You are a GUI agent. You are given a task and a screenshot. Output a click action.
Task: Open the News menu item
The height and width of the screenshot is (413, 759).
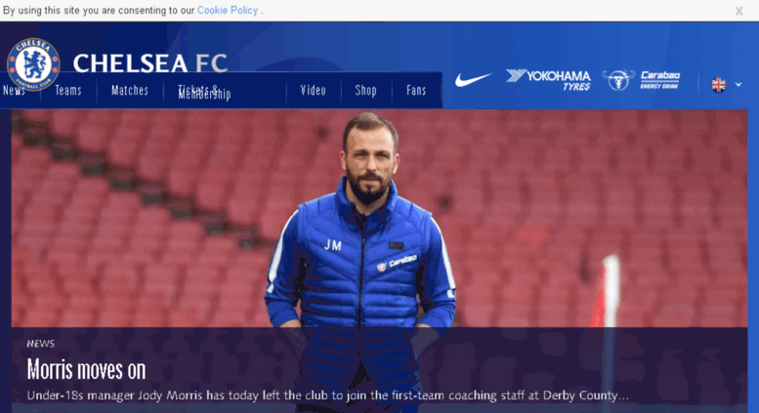pos(14,91)
